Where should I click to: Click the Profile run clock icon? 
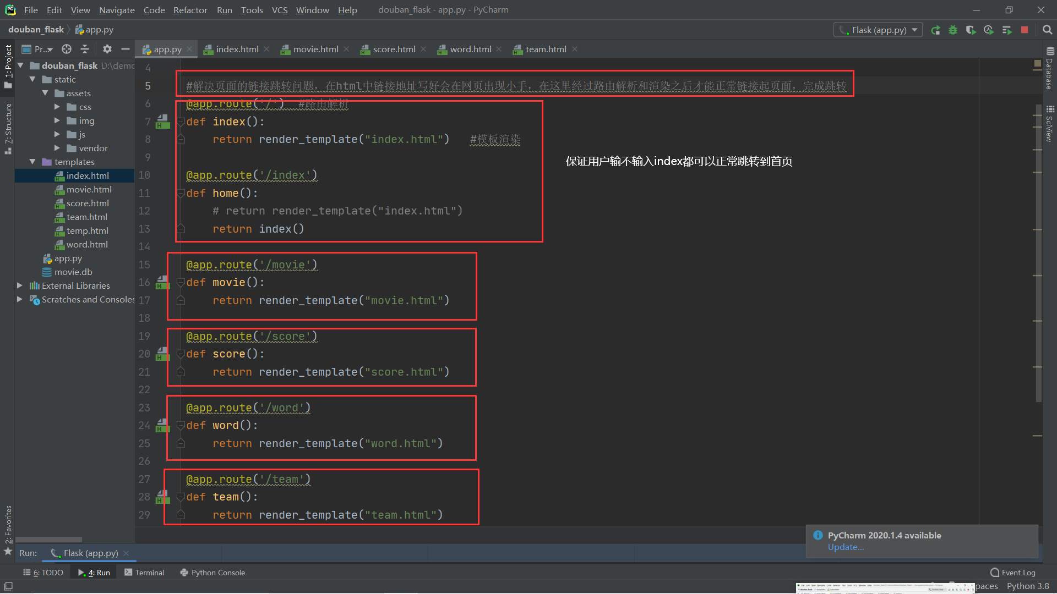(x=989, y=30)
